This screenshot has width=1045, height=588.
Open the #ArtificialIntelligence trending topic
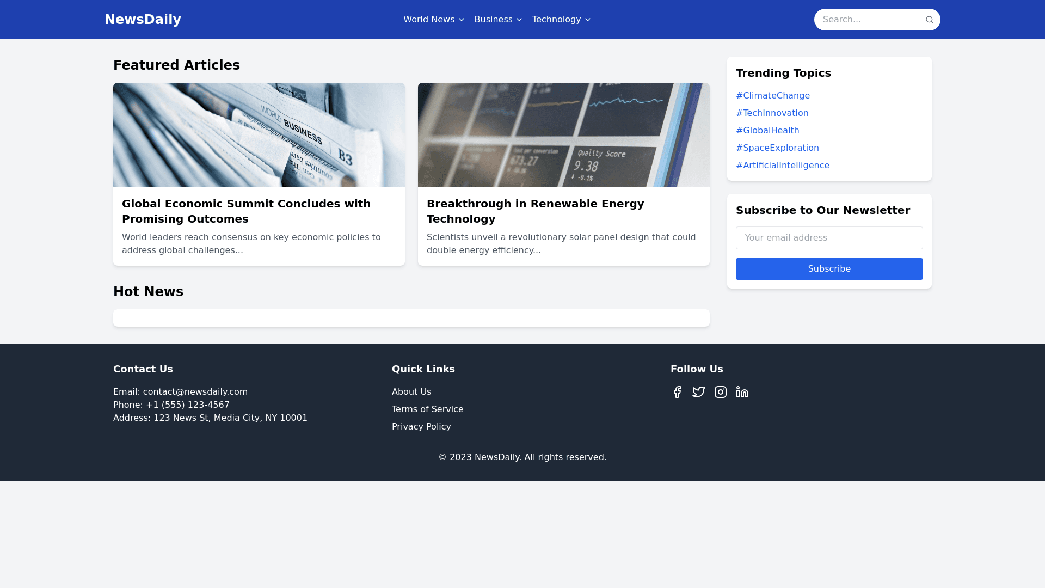[x=782, y=166]
